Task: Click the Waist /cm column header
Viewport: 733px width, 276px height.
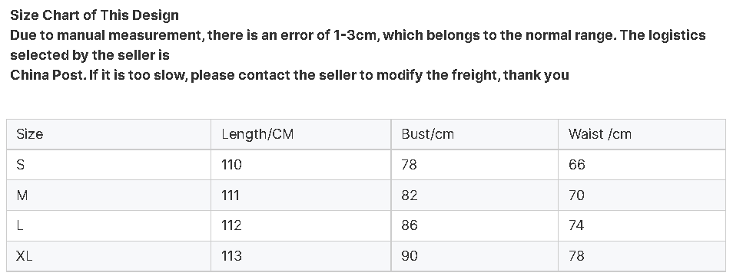Action: (642, 134)
